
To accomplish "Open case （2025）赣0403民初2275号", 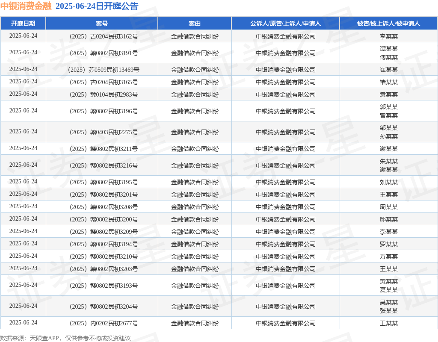I will tap(102, 132).
